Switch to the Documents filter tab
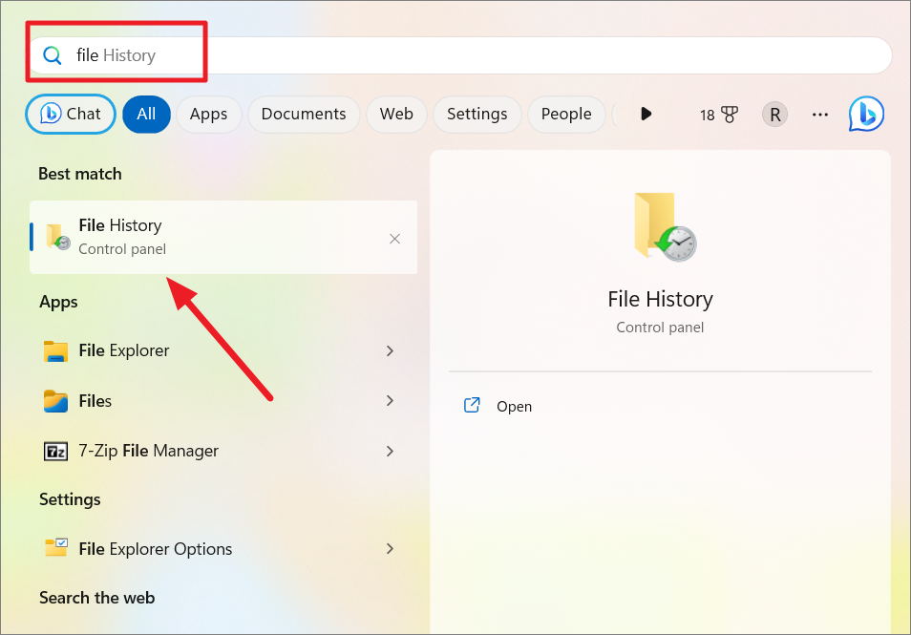Image resolution: width=911 pixels, height=635 pixels. [304, 114]
